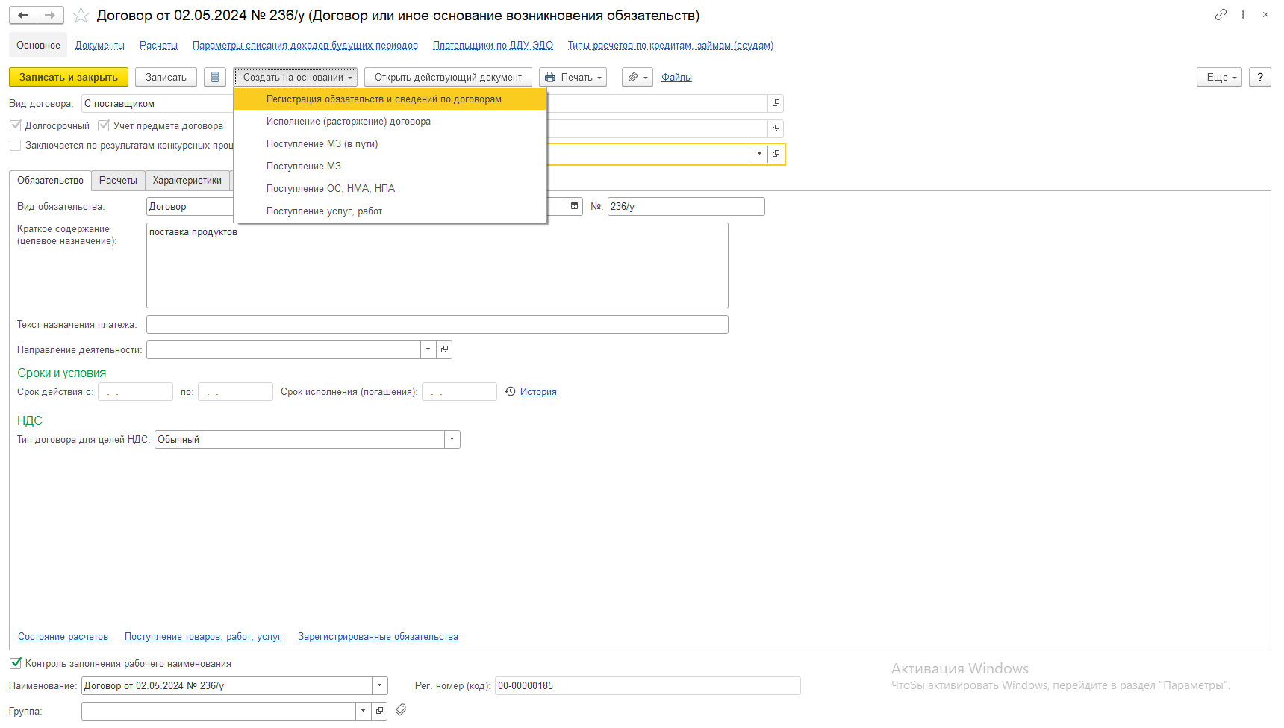This screenshot has height=728, width=1284.
Task: Open Плательщики по ДДУ ЭДО link
Action: pyautogui.click(x=493, y=46)
